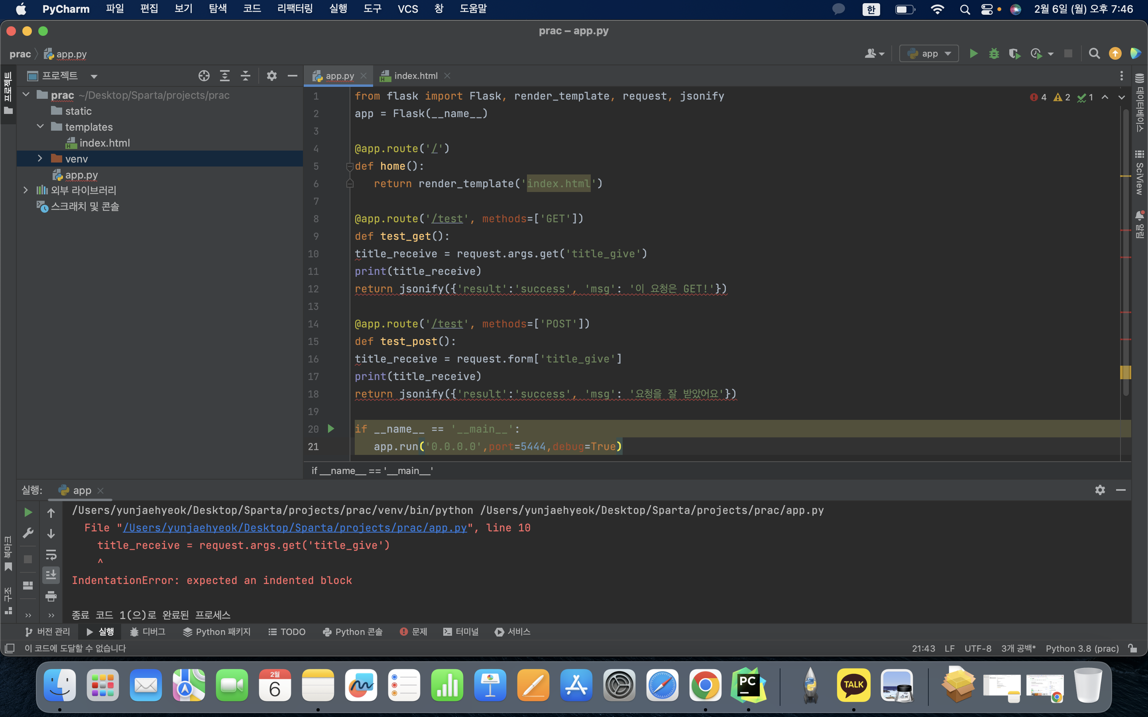Expand all items in Project tree
The height and width of the screenshot is (717, 1148).
coord(225,76)
